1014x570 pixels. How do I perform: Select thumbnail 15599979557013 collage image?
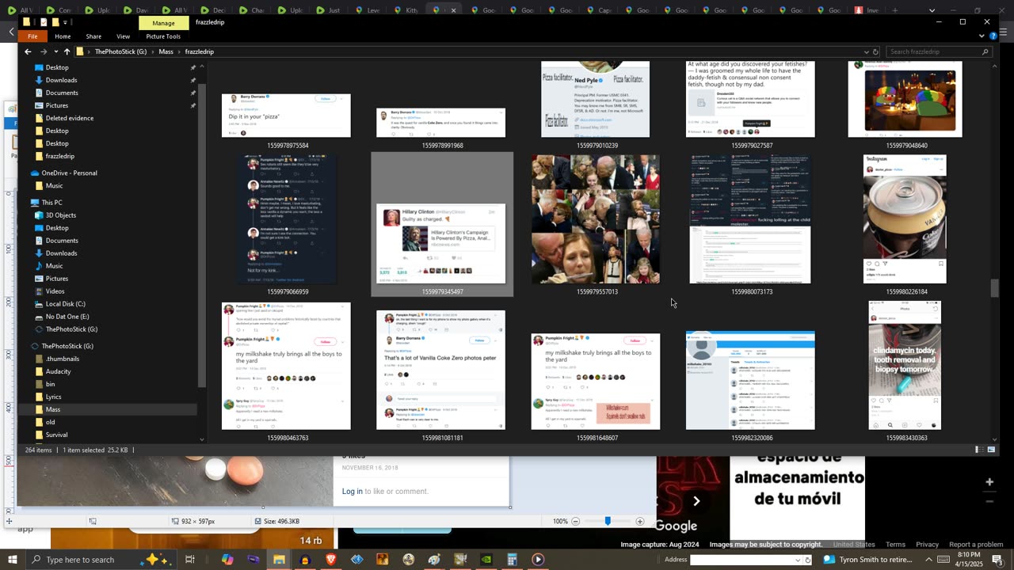point(596,219)
